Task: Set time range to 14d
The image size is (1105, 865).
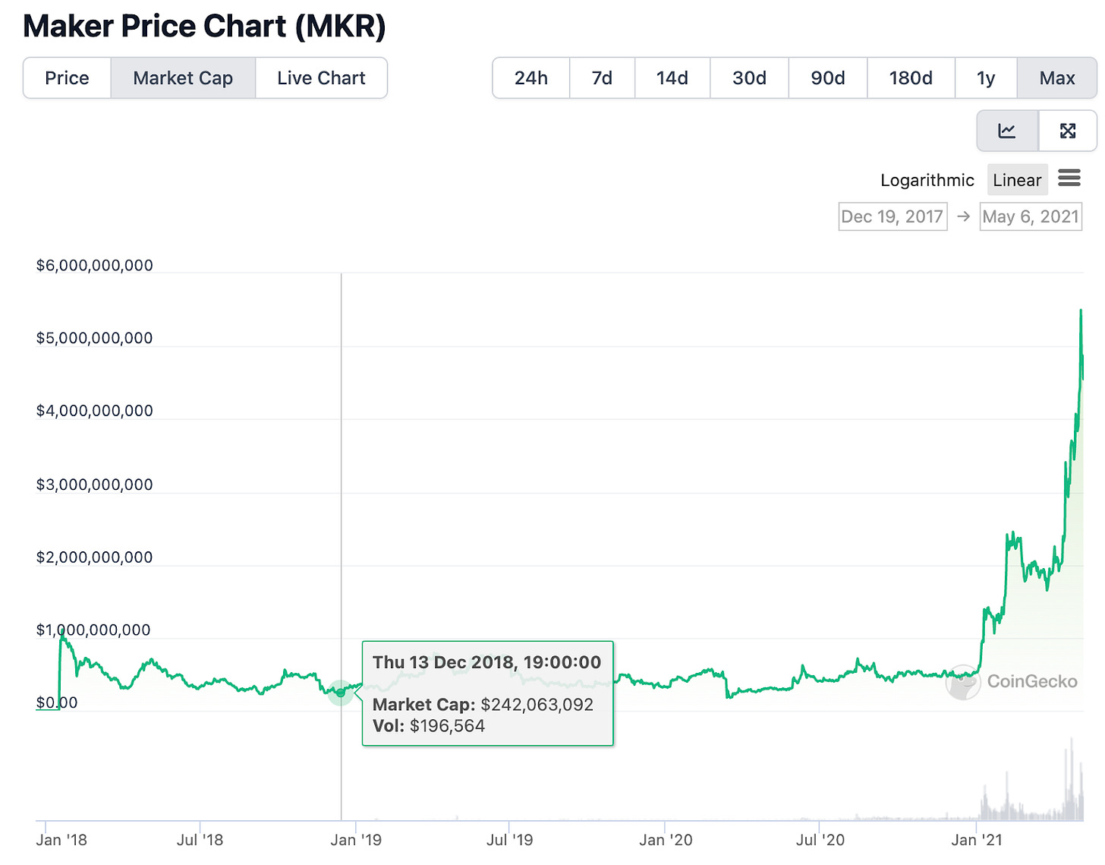Action: click(672, 78)
